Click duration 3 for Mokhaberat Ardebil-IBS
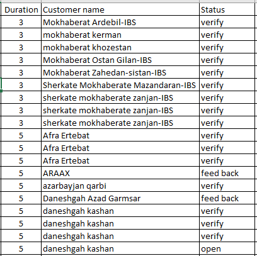257x256 pixels. (21, 22)
